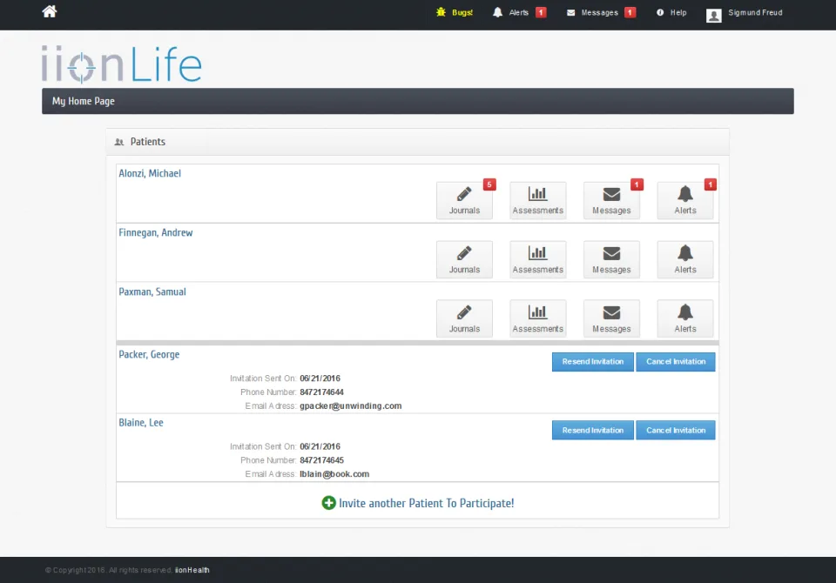Image resolution: width=836 pixels, height=583 pixels.
Task: Open Messages for Alonzi, Michael
Action: [611, 200]
